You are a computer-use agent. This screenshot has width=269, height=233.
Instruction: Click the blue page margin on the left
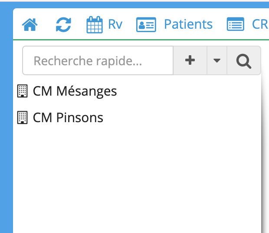click(7, 120)
